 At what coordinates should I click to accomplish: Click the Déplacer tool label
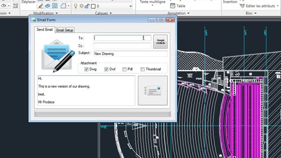(29, 2)
